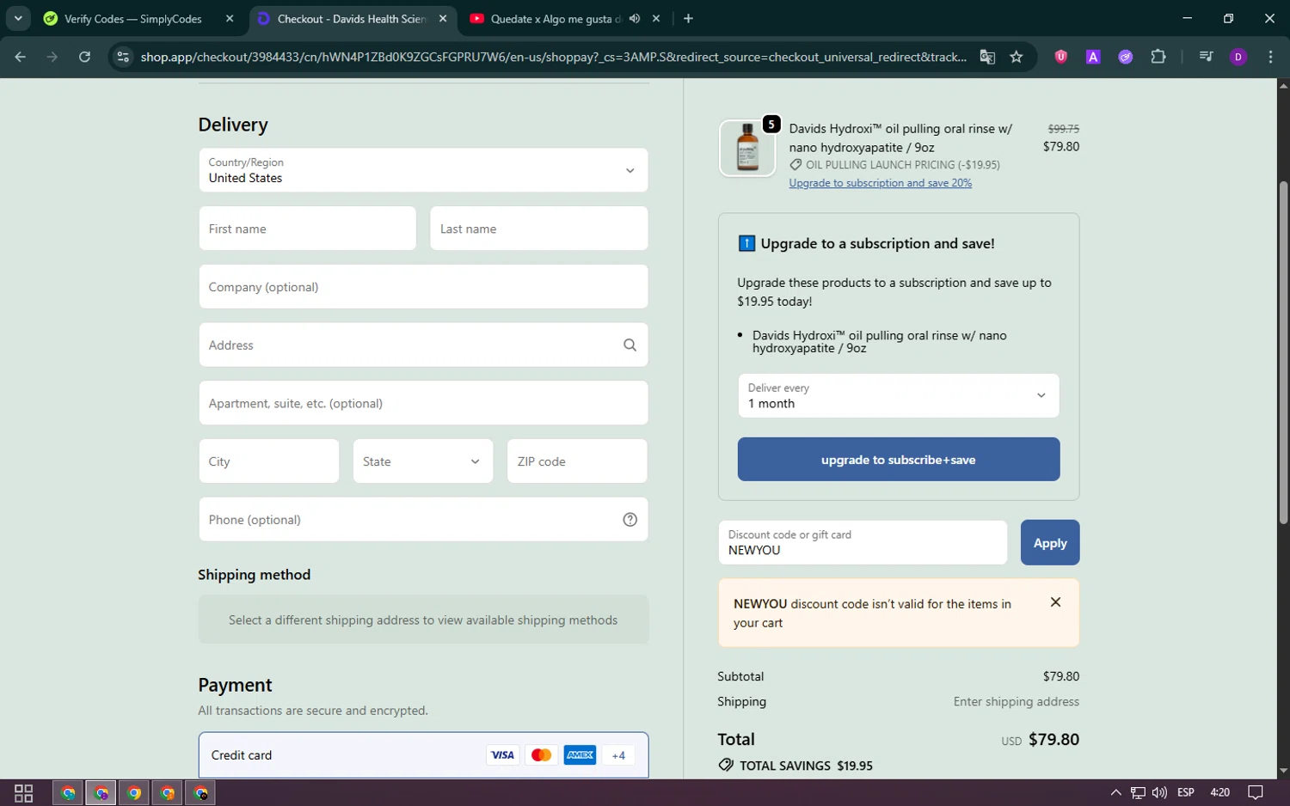Click the Address field

423,345
